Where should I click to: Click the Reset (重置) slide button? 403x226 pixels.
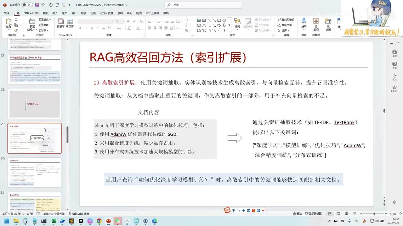click(x=44, y=25)
